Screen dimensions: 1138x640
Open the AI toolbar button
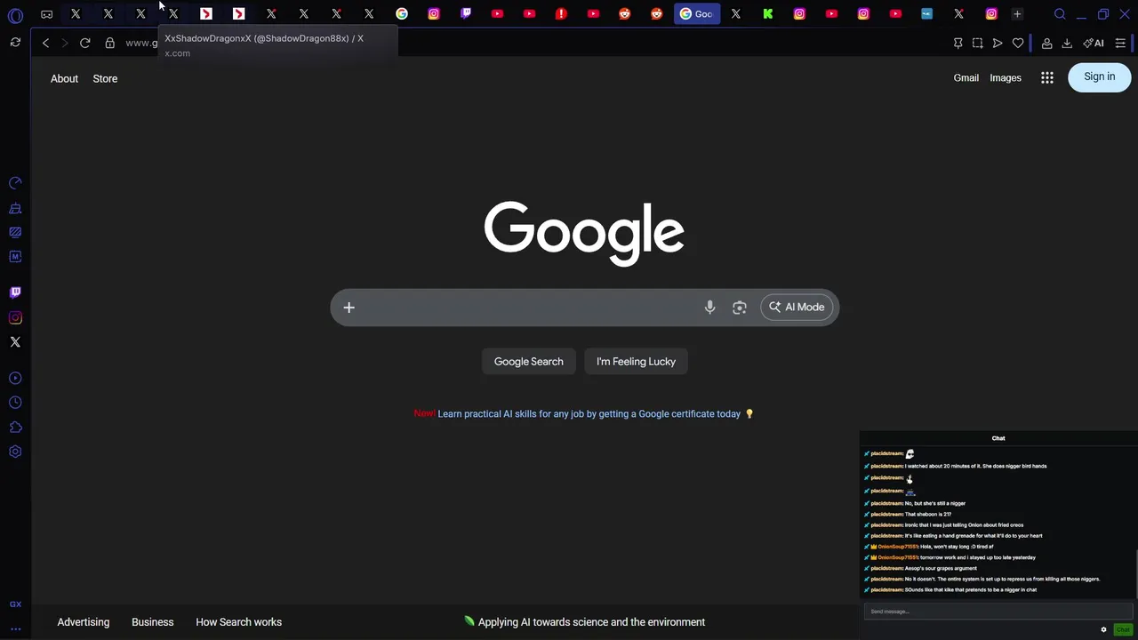[x=1094, y=43]
